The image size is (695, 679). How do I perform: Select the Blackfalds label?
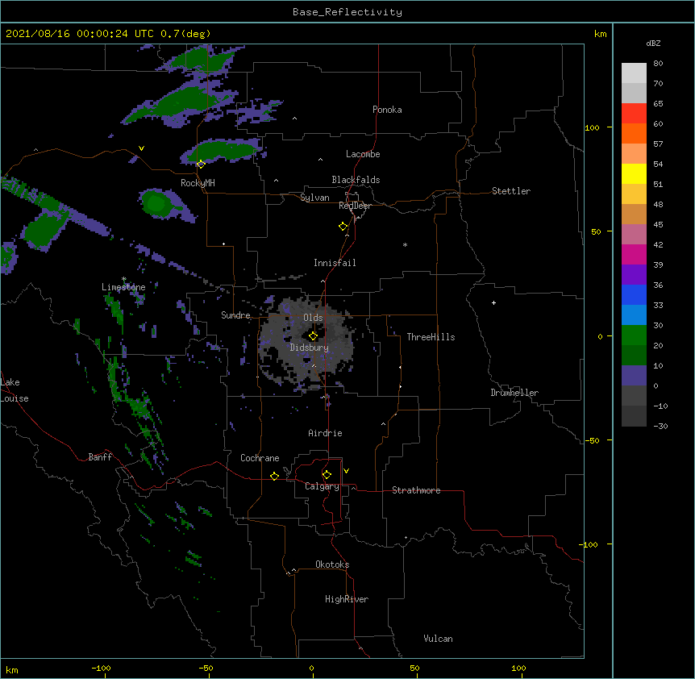pos(356,180)
